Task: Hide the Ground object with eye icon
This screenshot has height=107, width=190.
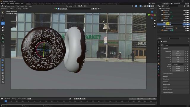Action: click(x=186, y=17)
